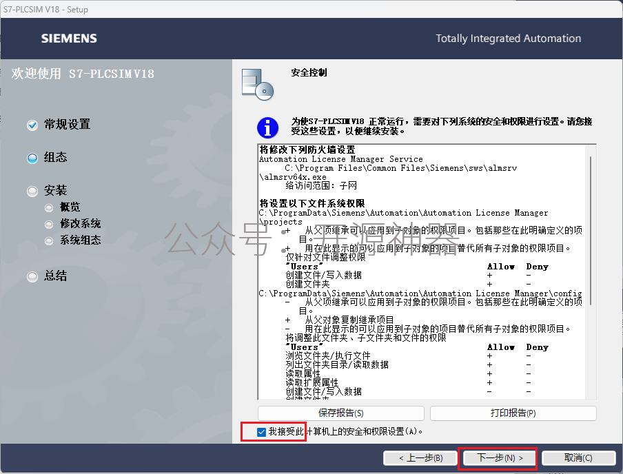The width and height of the screenshot is (623, 474).
Task: Click the small indicator beside 修改系统
Action: [49, 225]
